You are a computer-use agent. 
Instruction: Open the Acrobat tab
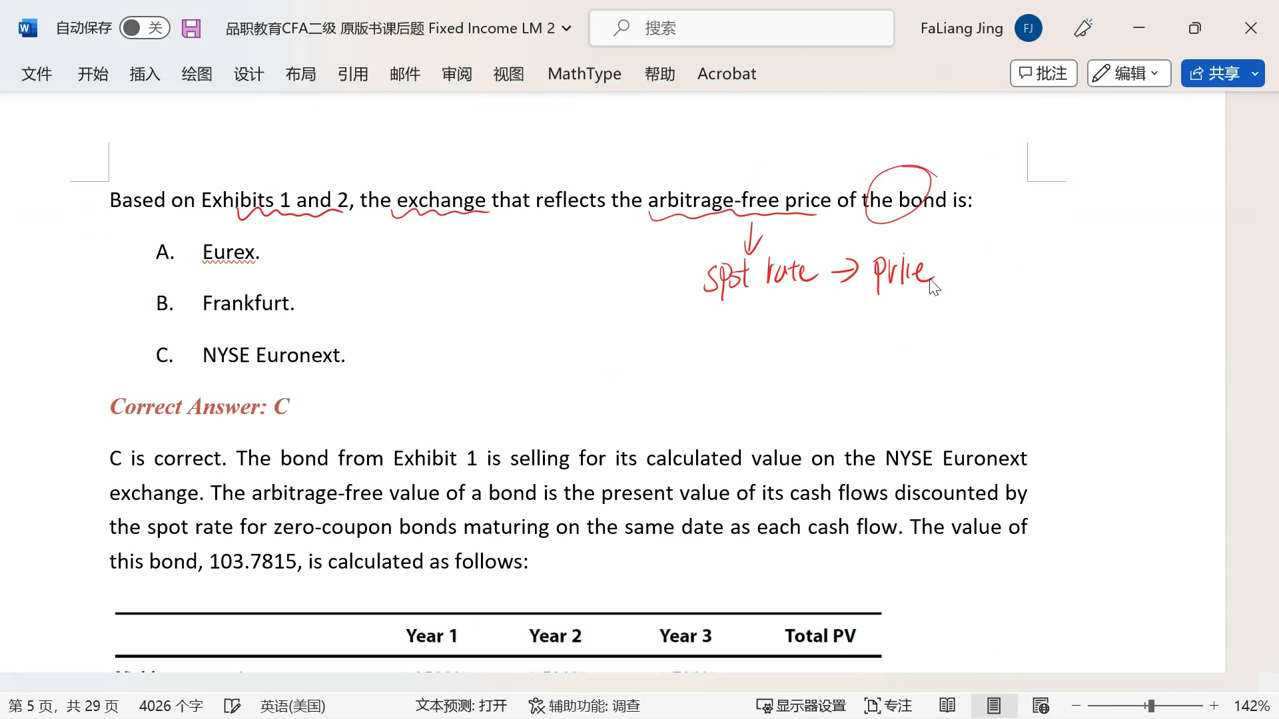(727, 74)
